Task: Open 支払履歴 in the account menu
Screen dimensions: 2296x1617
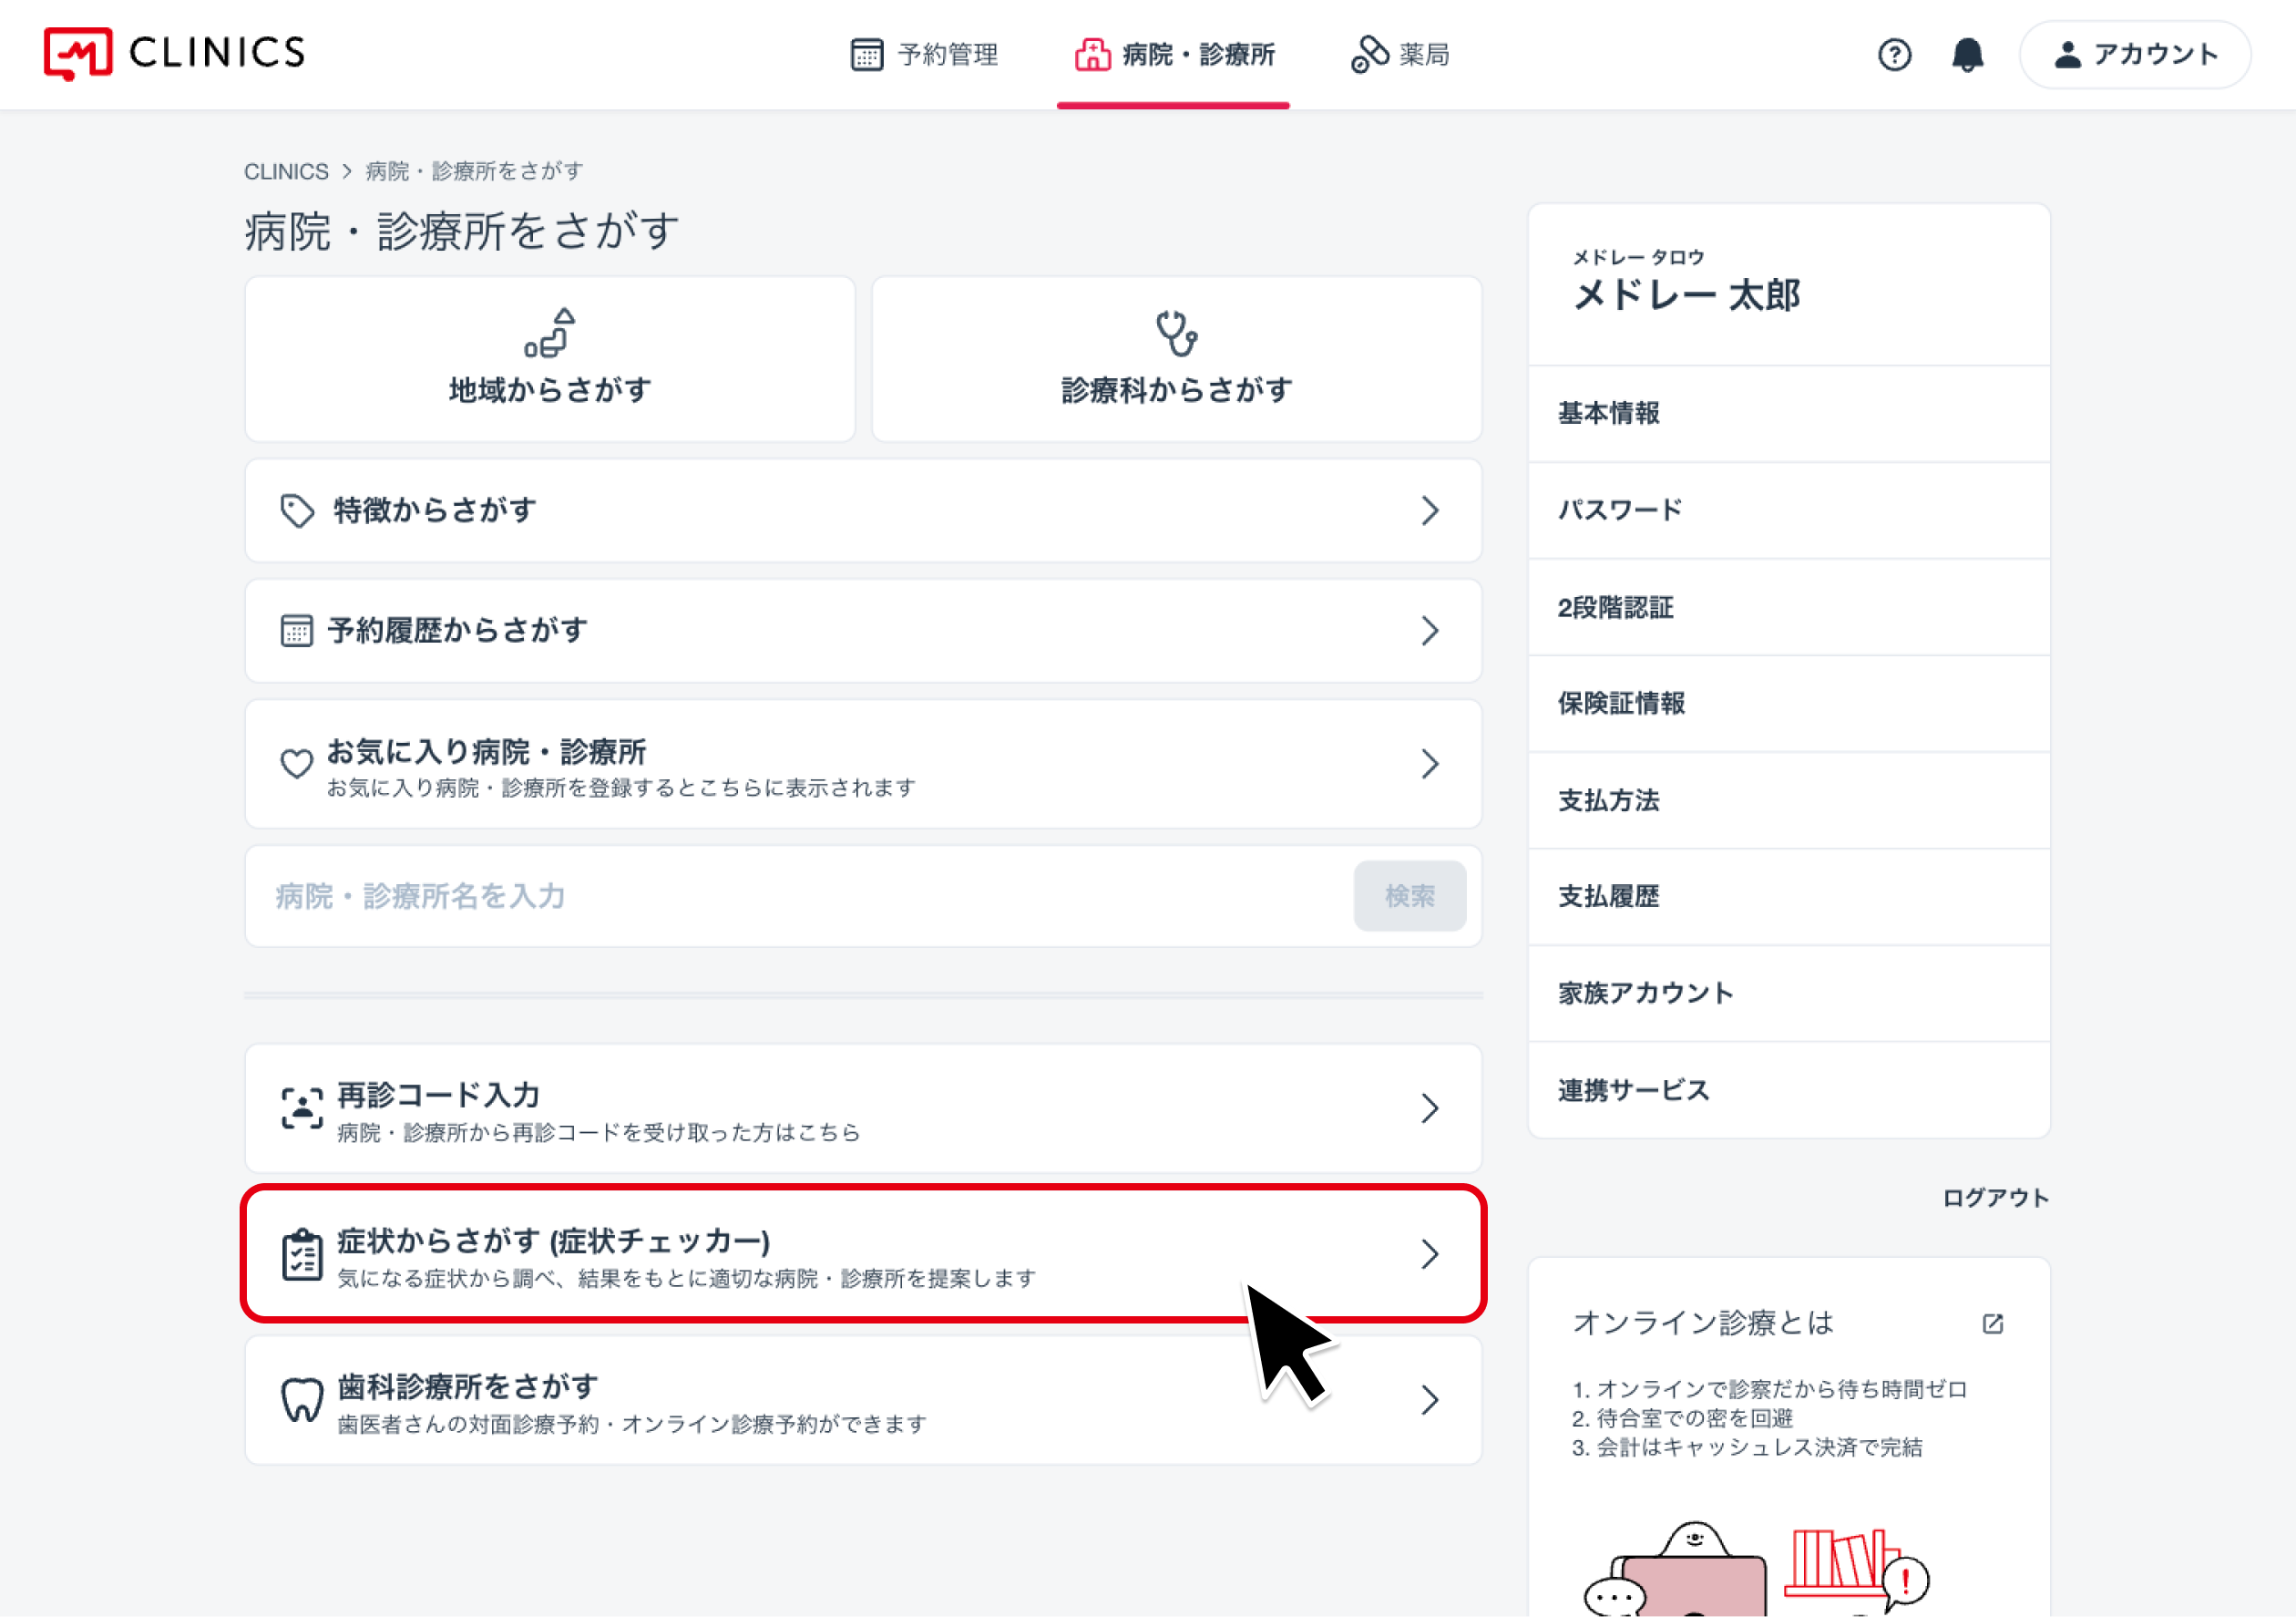Action: click(x=1789, y=897)
